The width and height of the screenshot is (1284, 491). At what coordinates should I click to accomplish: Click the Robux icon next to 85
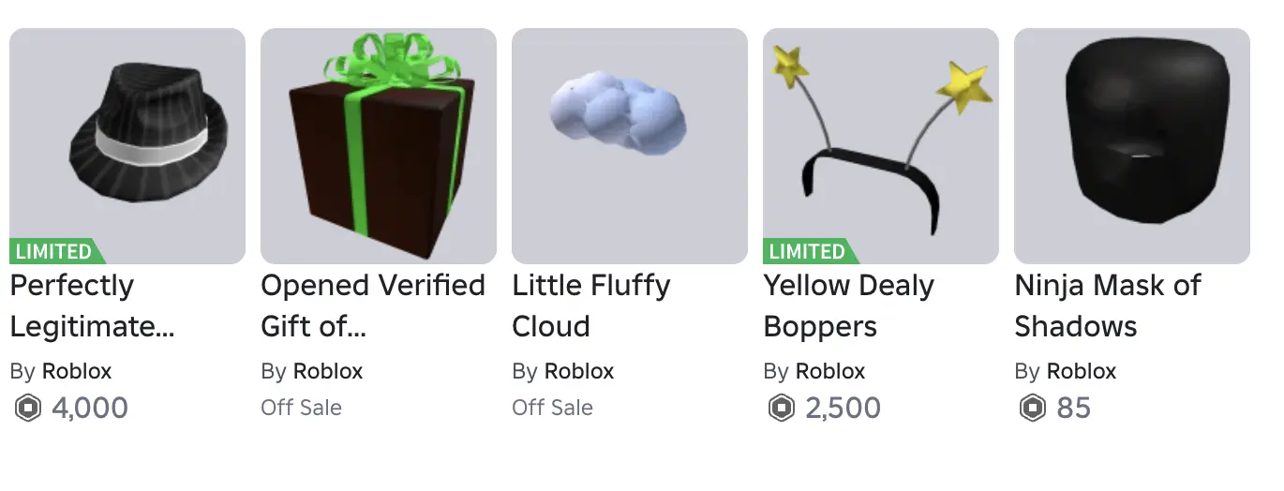click(1032, 409)
